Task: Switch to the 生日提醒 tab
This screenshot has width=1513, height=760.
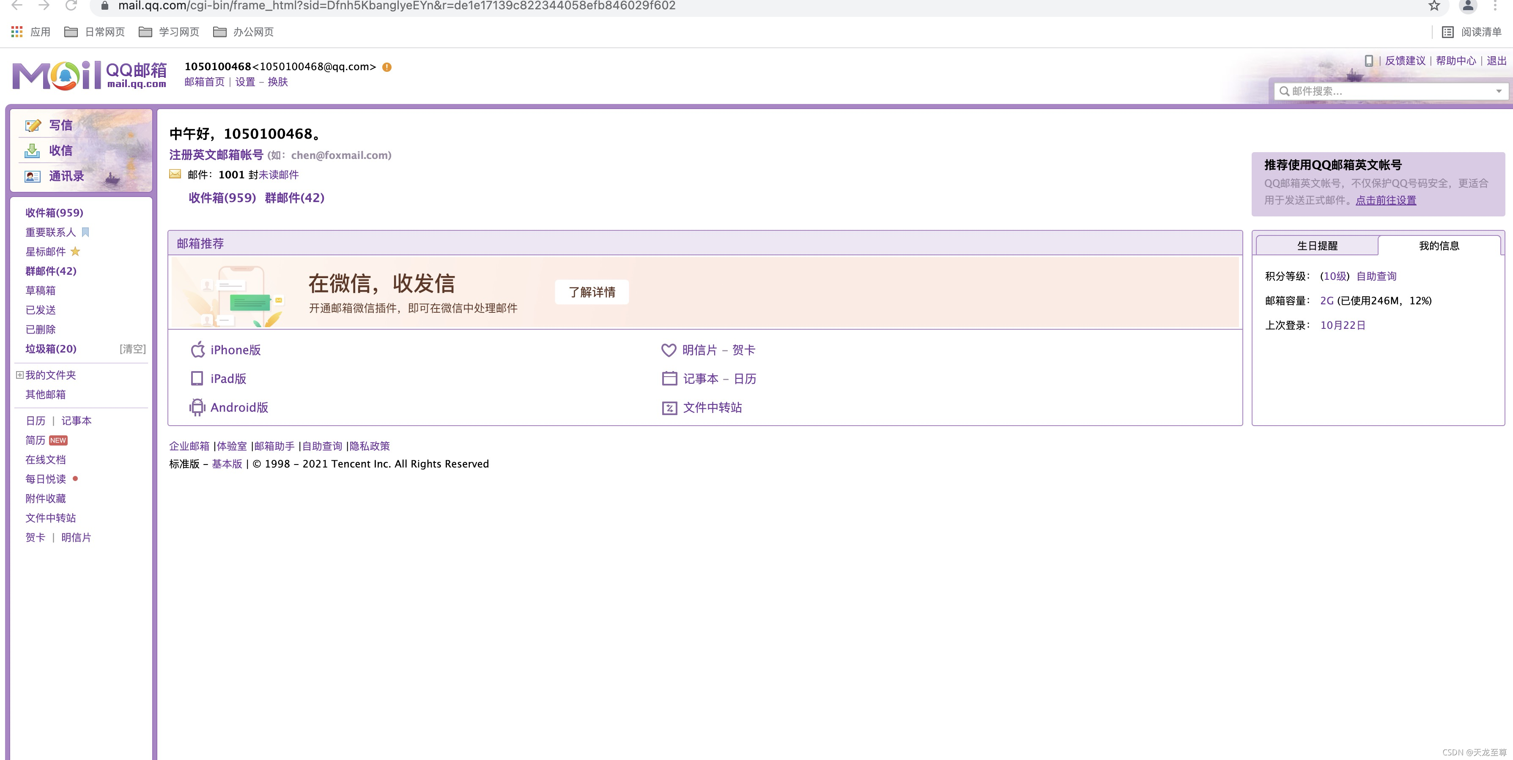Action: tap(1316, 246)
